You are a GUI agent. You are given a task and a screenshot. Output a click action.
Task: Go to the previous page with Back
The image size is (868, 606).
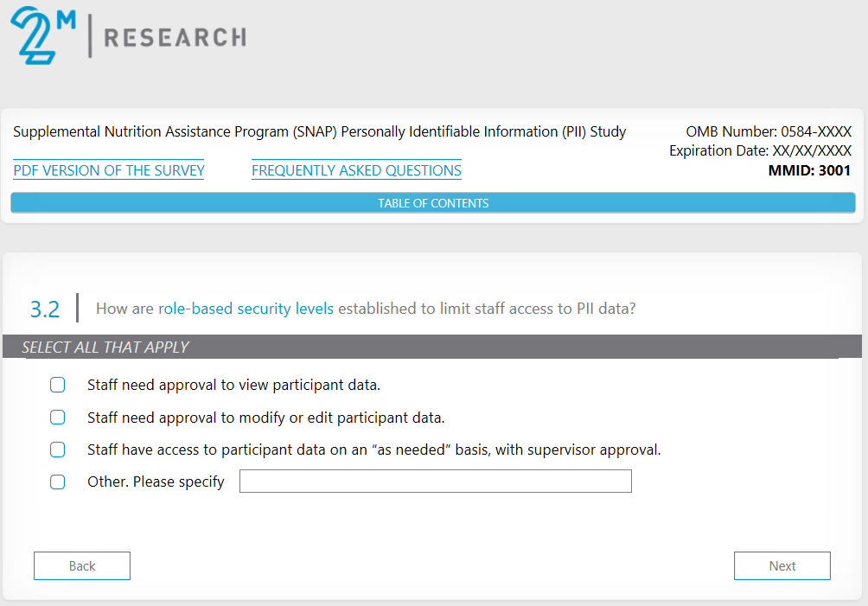click(82, 566)
